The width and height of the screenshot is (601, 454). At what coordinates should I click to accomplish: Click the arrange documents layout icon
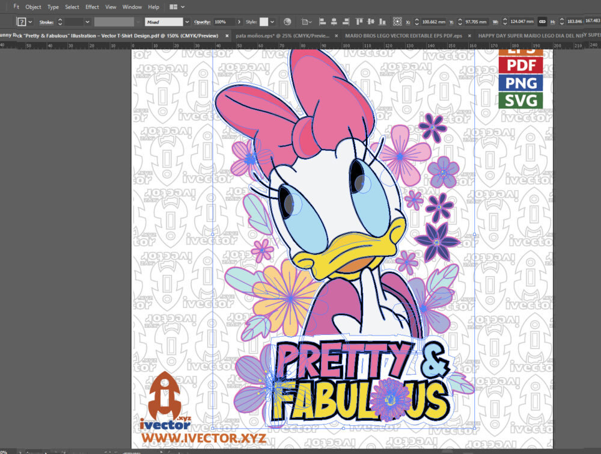173,7
